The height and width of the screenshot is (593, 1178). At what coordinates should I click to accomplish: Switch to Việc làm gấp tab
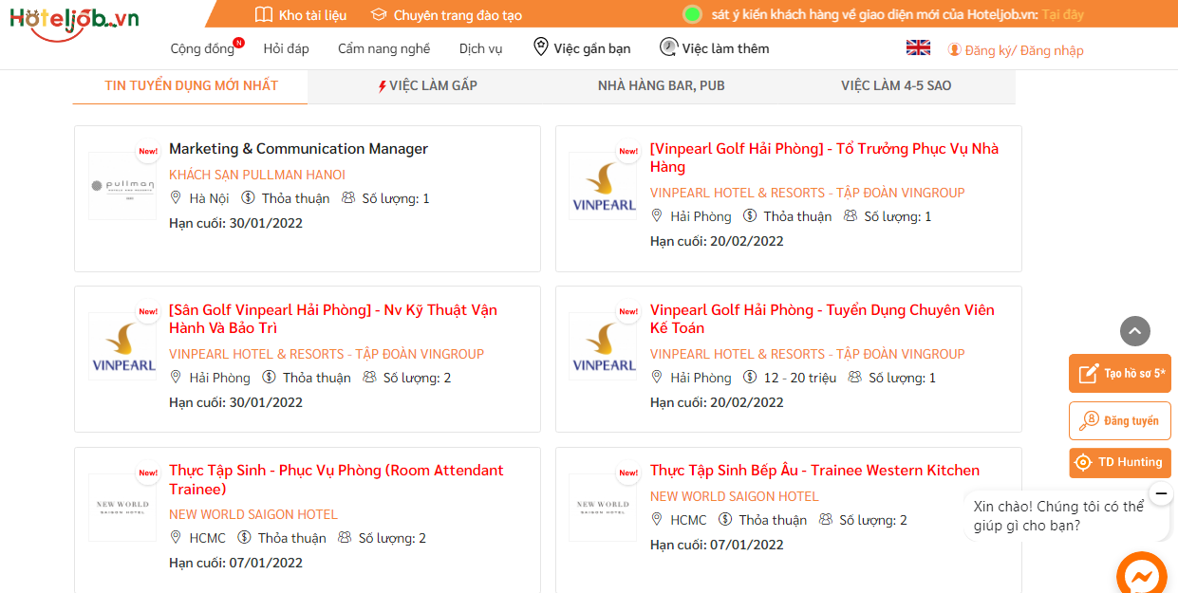tap(426, 85)
